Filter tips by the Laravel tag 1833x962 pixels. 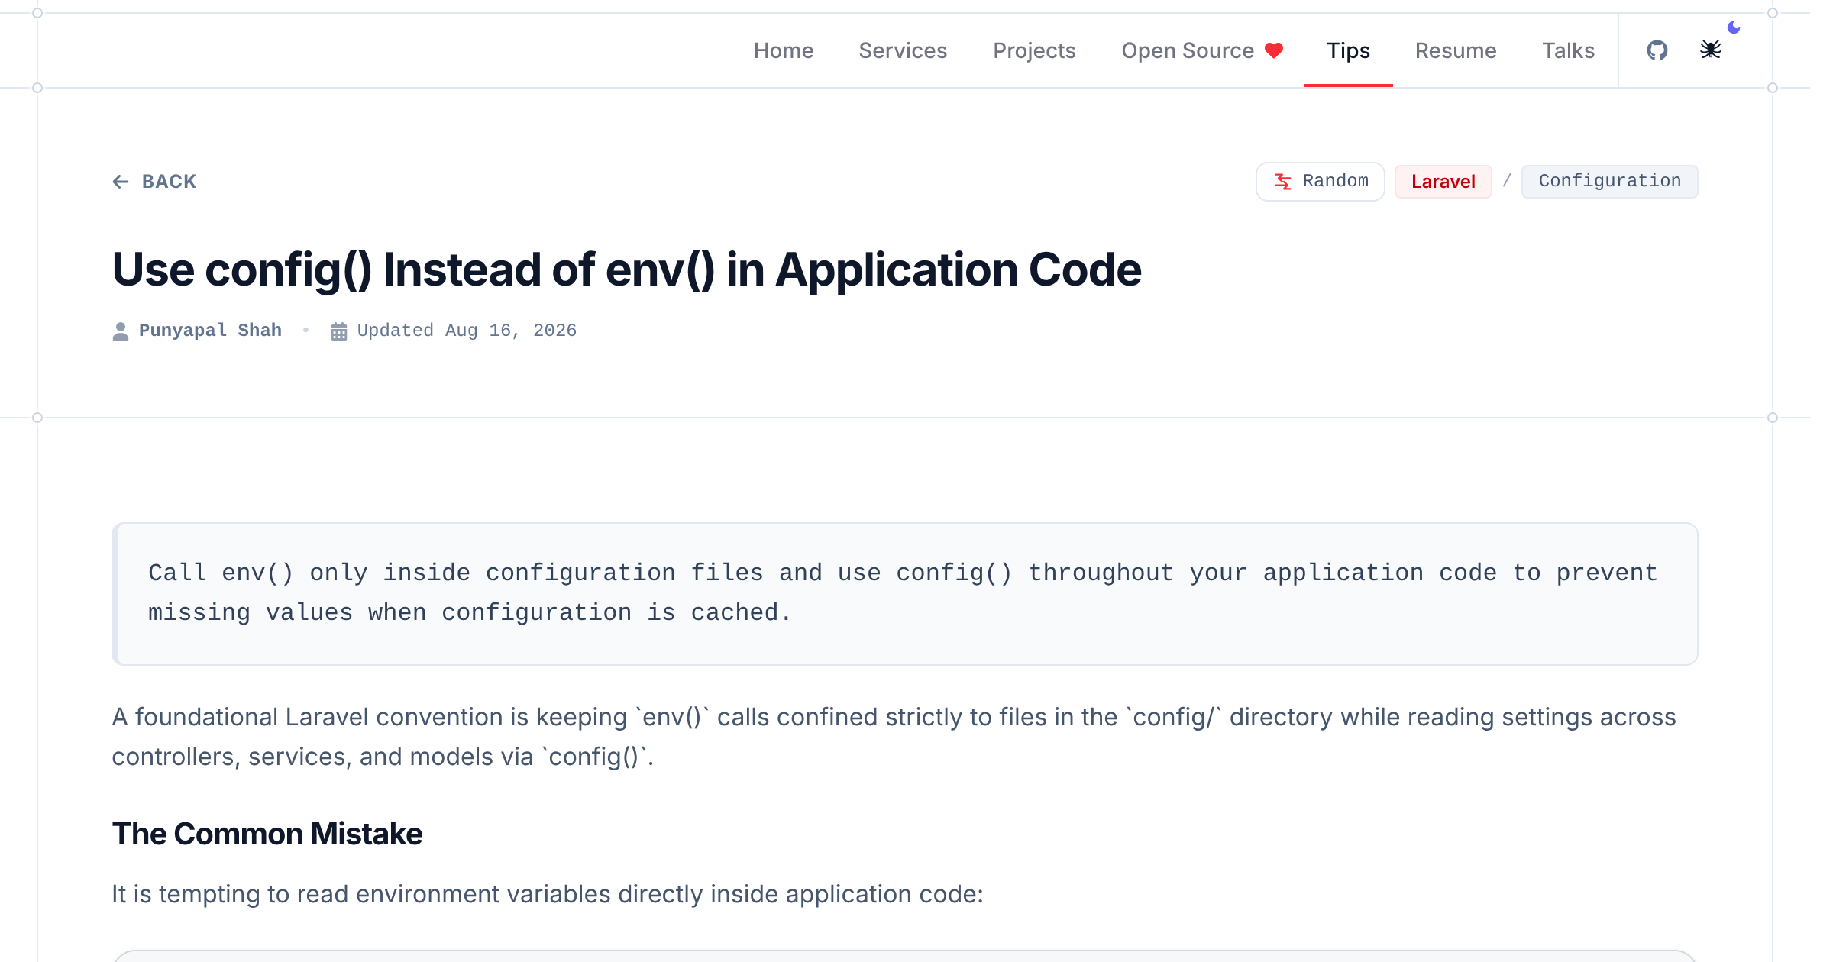click(1443, 182)
